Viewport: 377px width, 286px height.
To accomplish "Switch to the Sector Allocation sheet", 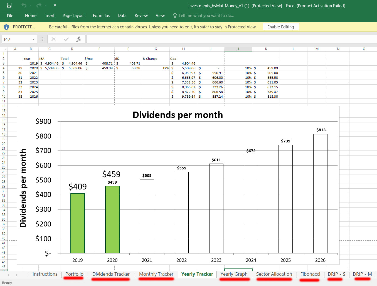I will pyautogui.click(x=274, y=274).
